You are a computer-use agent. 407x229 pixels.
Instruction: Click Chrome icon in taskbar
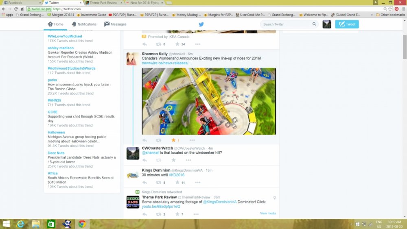[82, 224]
